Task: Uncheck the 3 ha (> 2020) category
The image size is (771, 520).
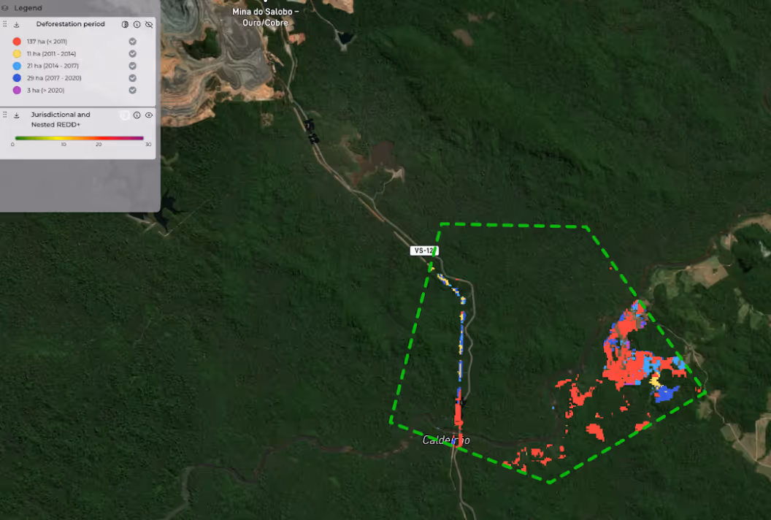Action: click(x=132, y=90)
